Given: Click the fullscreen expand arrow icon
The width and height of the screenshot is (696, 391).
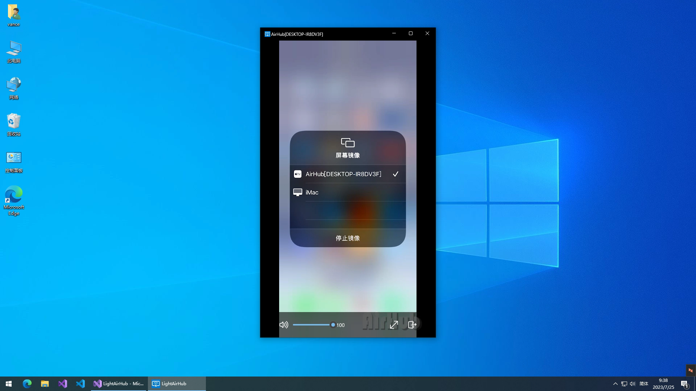Looking at the screenshot, I should tap(394, 325).
